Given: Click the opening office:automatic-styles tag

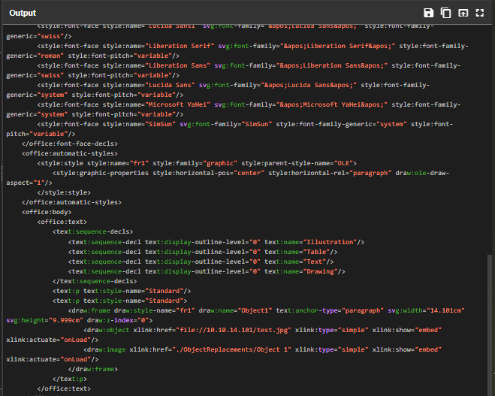Looking at the screenshot, I should 71,153.
